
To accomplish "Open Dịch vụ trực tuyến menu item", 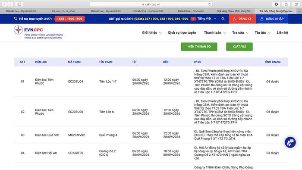I will tap(182, 33).
